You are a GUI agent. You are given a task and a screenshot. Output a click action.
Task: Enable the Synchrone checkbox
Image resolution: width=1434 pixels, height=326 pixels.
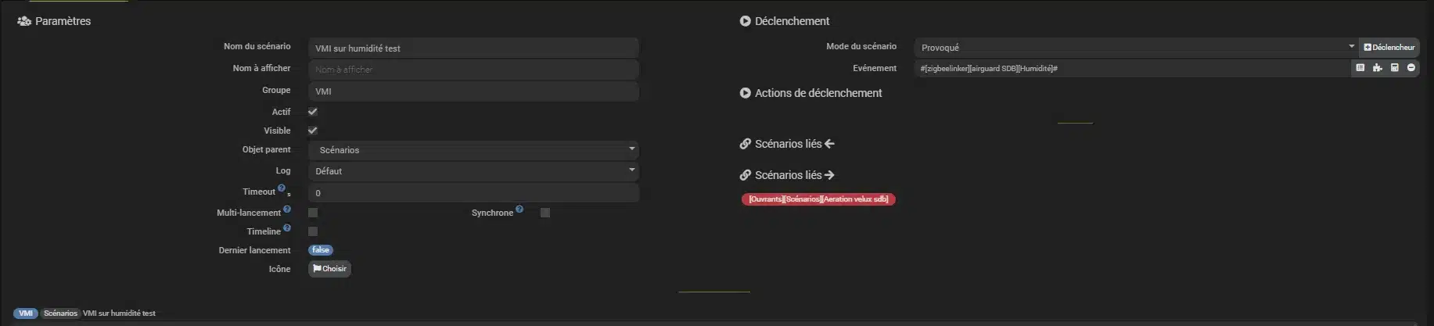[x=545, y=213]
